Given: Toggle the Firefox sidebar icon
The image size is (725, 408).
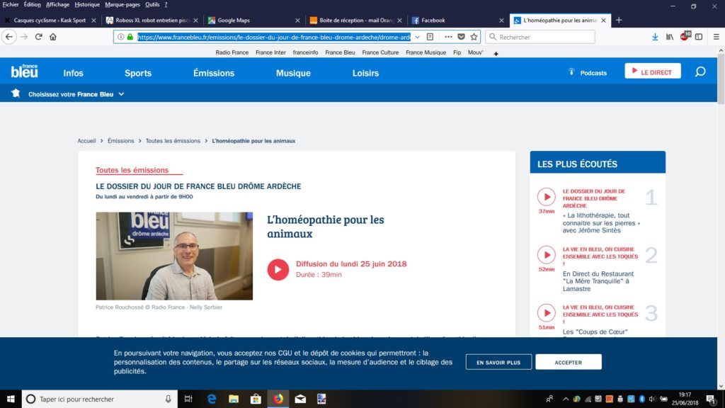Looking at the screenshot, I should coord(699,37).
